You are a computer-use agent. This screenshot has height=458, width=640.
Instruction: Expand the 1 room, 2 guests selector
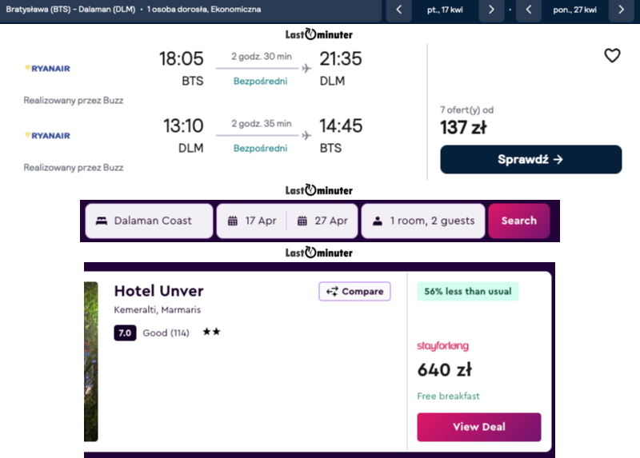pos(423,221)
